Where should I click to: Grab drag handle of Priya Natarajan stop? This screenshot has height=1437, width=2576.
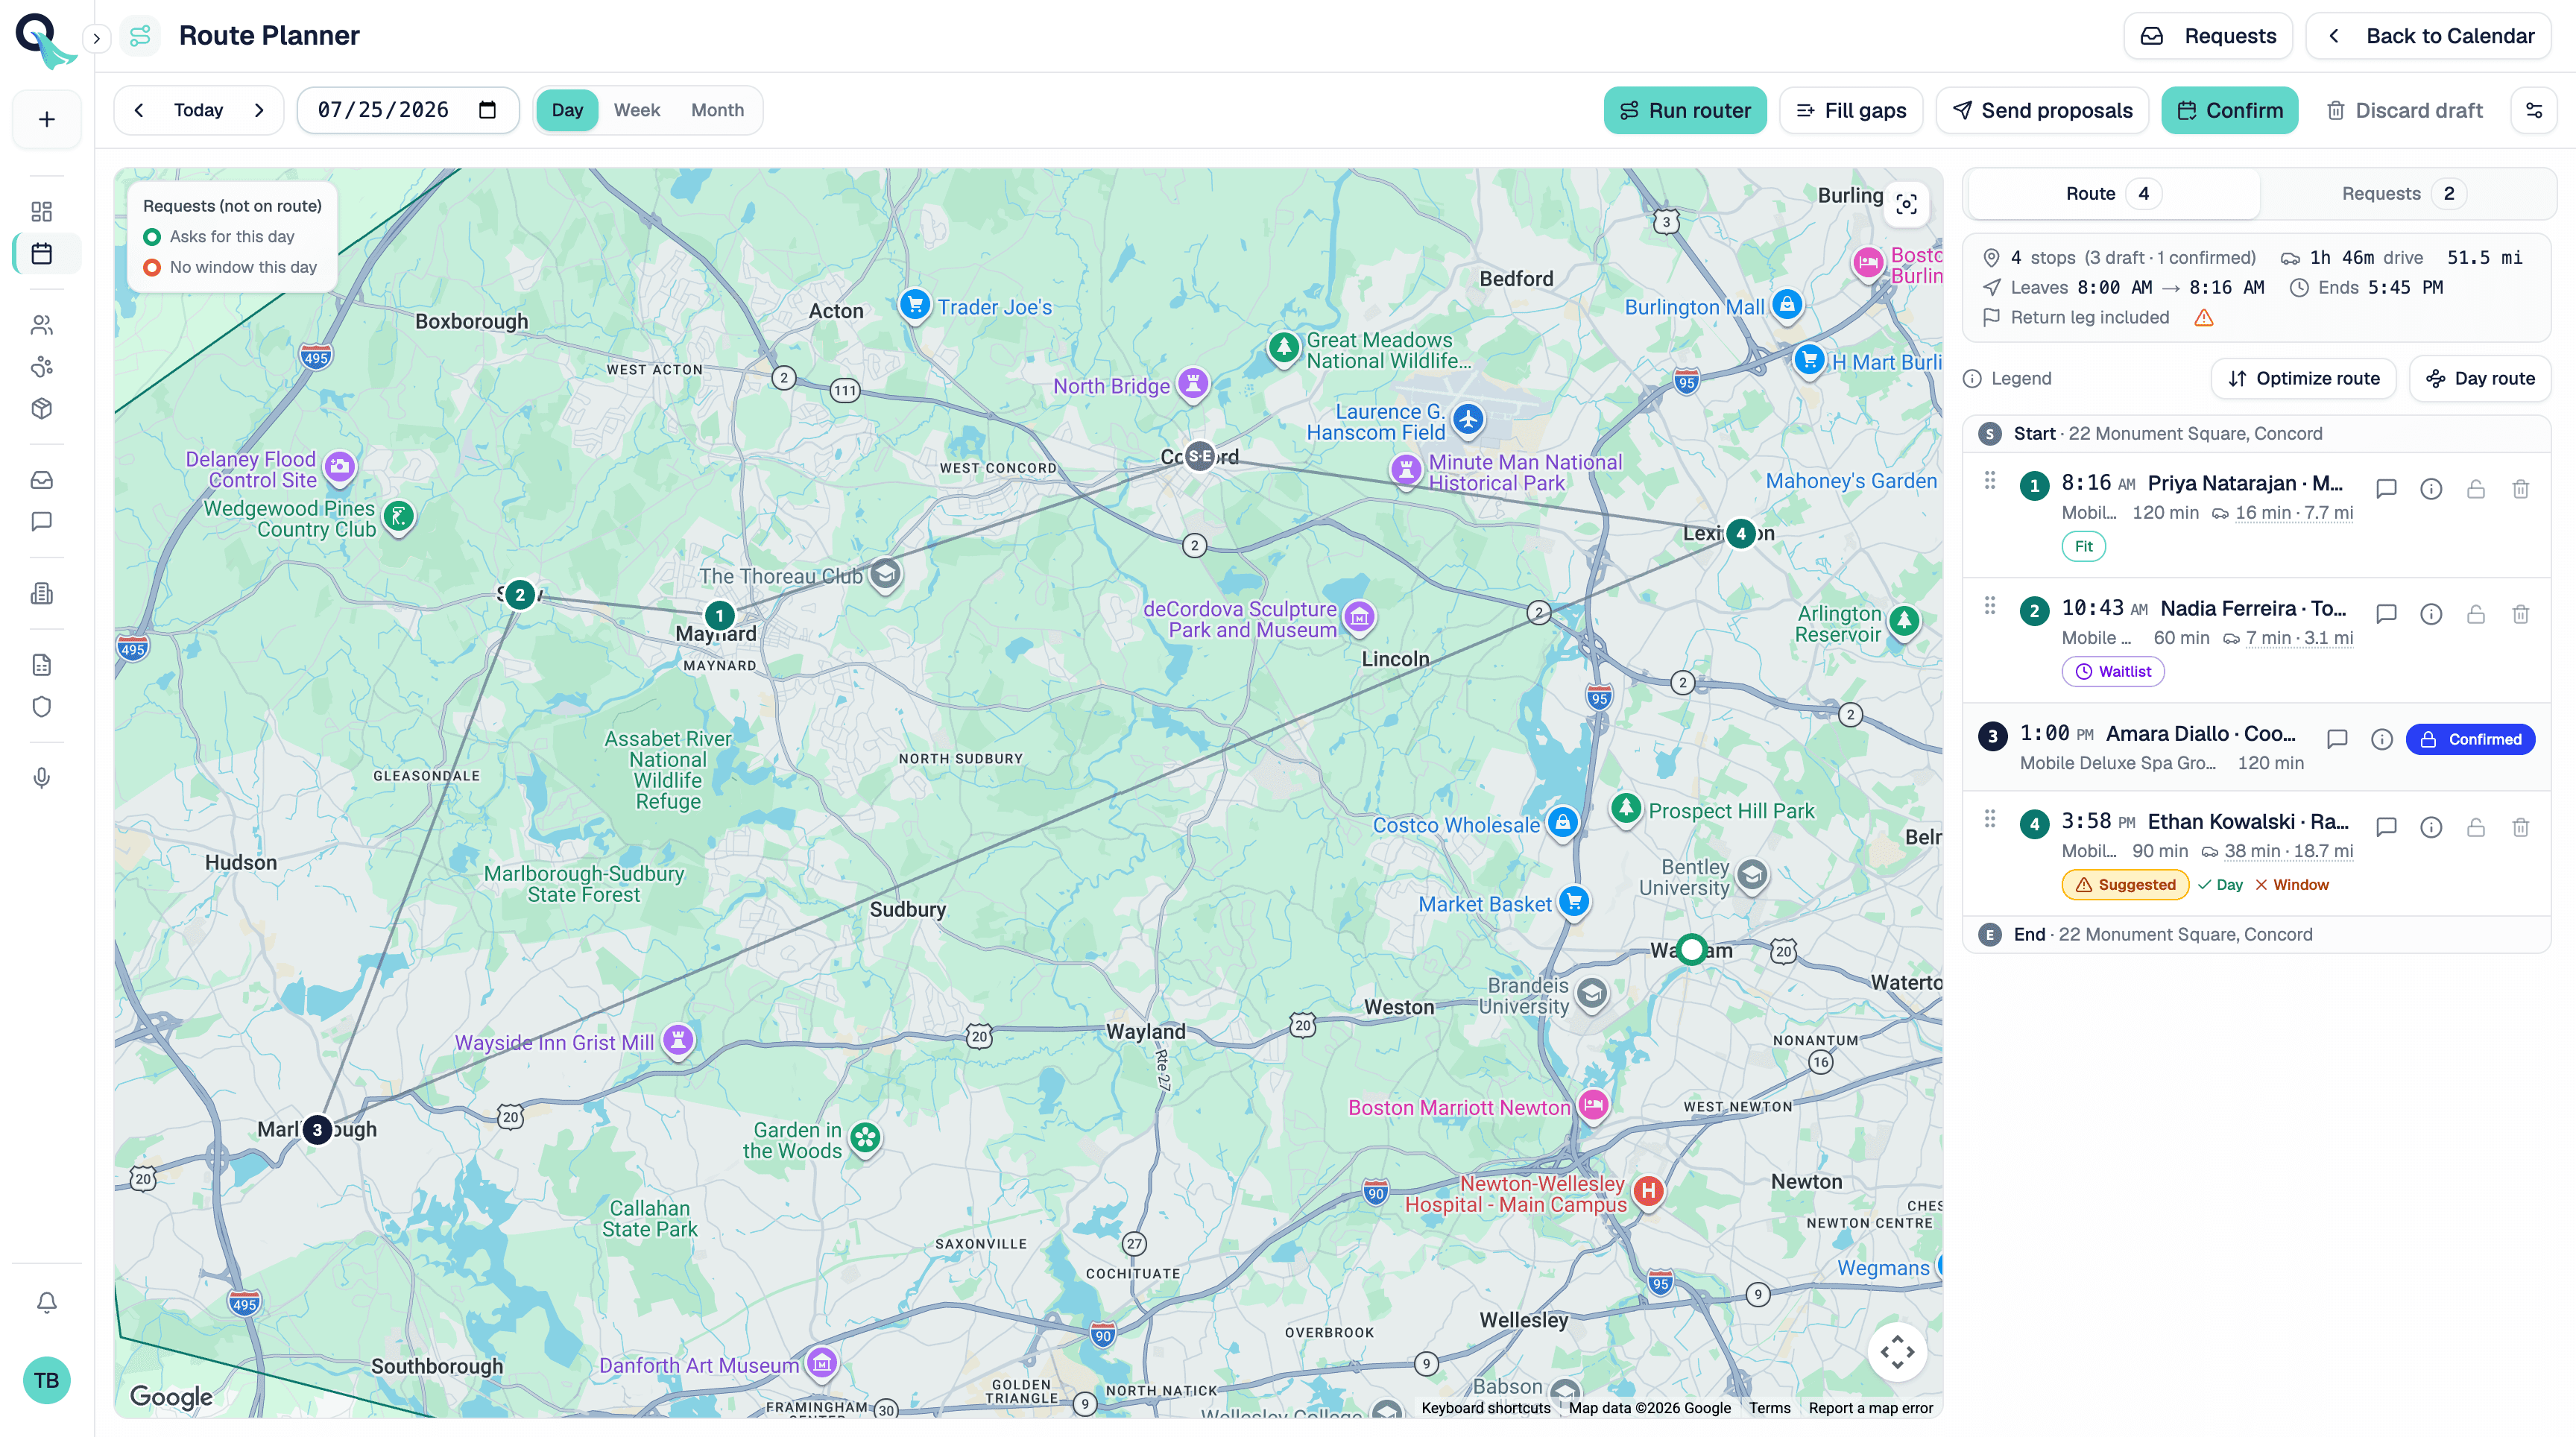pos(1990,481)
